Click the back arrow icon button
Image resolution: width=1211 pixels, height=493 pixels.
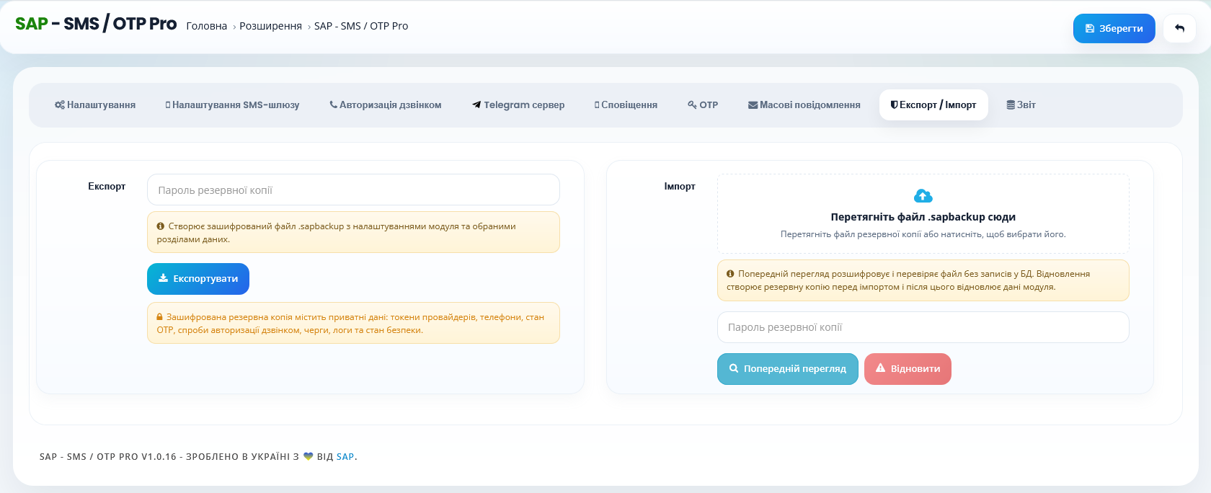point(1179,28)
